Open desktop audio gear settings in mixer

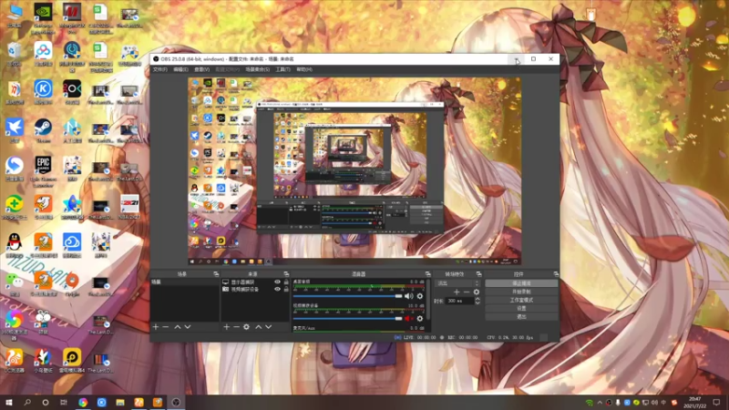click(420, 296)
